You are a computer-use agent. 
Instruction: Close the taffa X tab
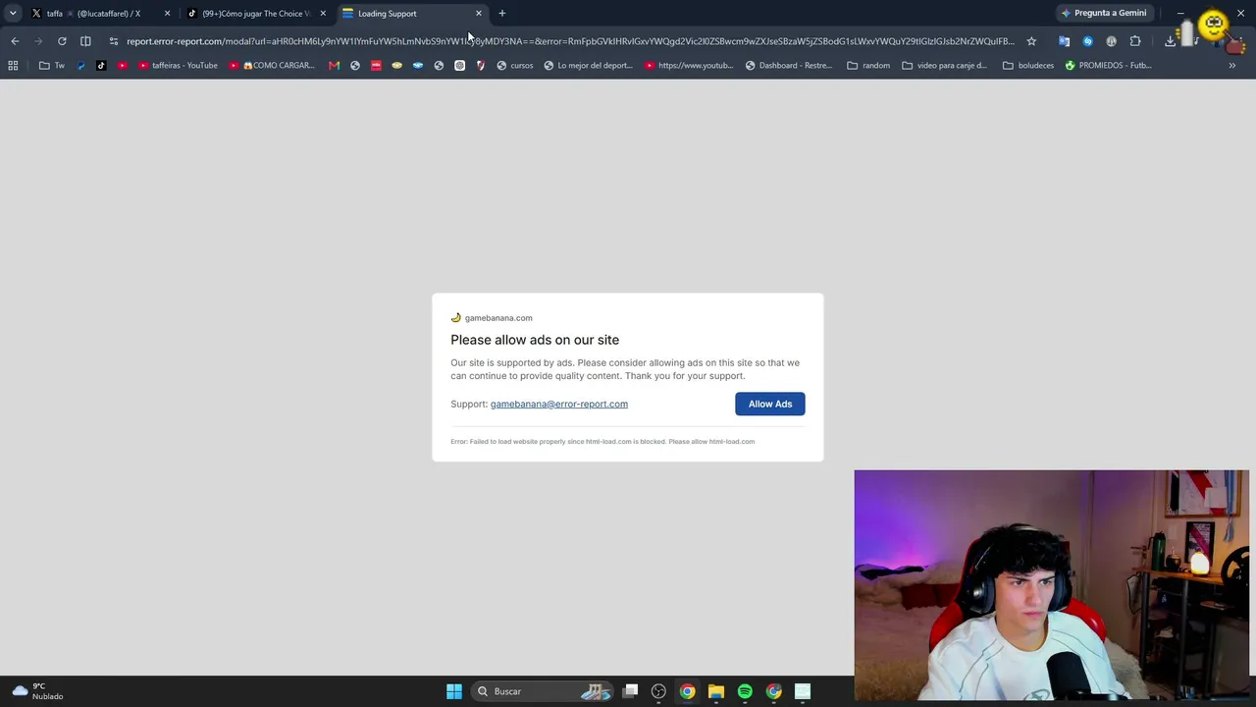[167, 14]
